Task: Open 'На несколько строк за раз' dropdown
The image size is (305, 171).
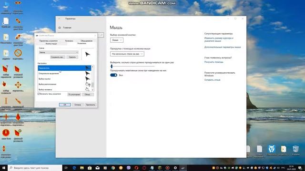Action: pyautogui.click(x=127, y=54)
